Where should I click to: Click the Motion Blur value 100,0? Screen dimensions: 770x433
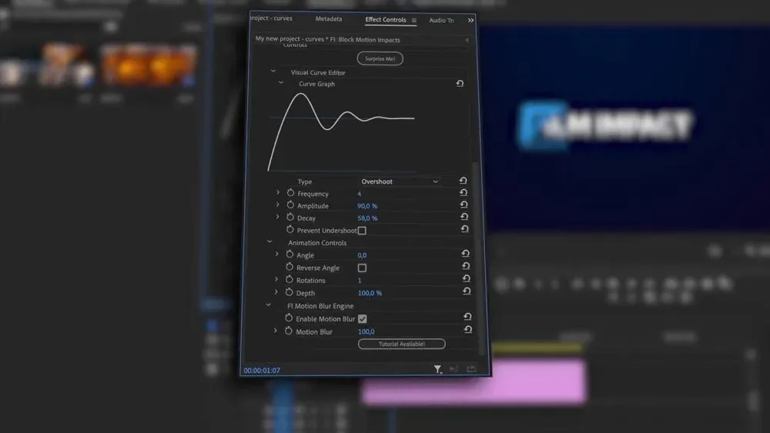click(x=367, y=331)
